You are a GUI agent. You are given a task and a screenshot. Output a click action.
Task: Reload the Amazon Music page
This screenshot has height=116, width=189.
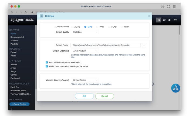[x=25, y=12]
